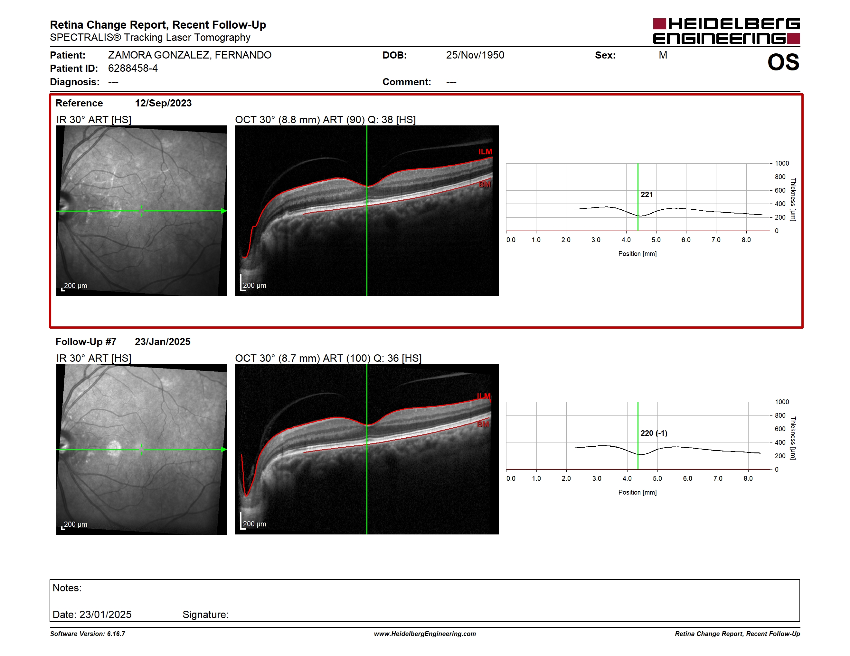Click the footer Retina Change Report, Recent Follow-Up
This screenshot has width=850, height=656.
pyautogui.click(x=737, y=634)
